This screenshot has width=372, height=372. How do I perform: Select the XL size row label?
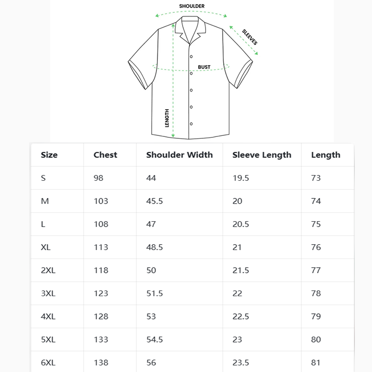tap(46, 247)
